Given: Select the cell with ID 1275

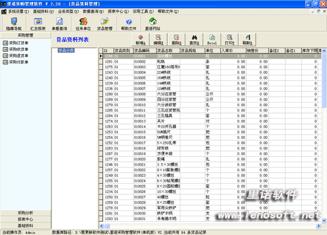Looking at the screenshot, I should click(x=108, y=67).
